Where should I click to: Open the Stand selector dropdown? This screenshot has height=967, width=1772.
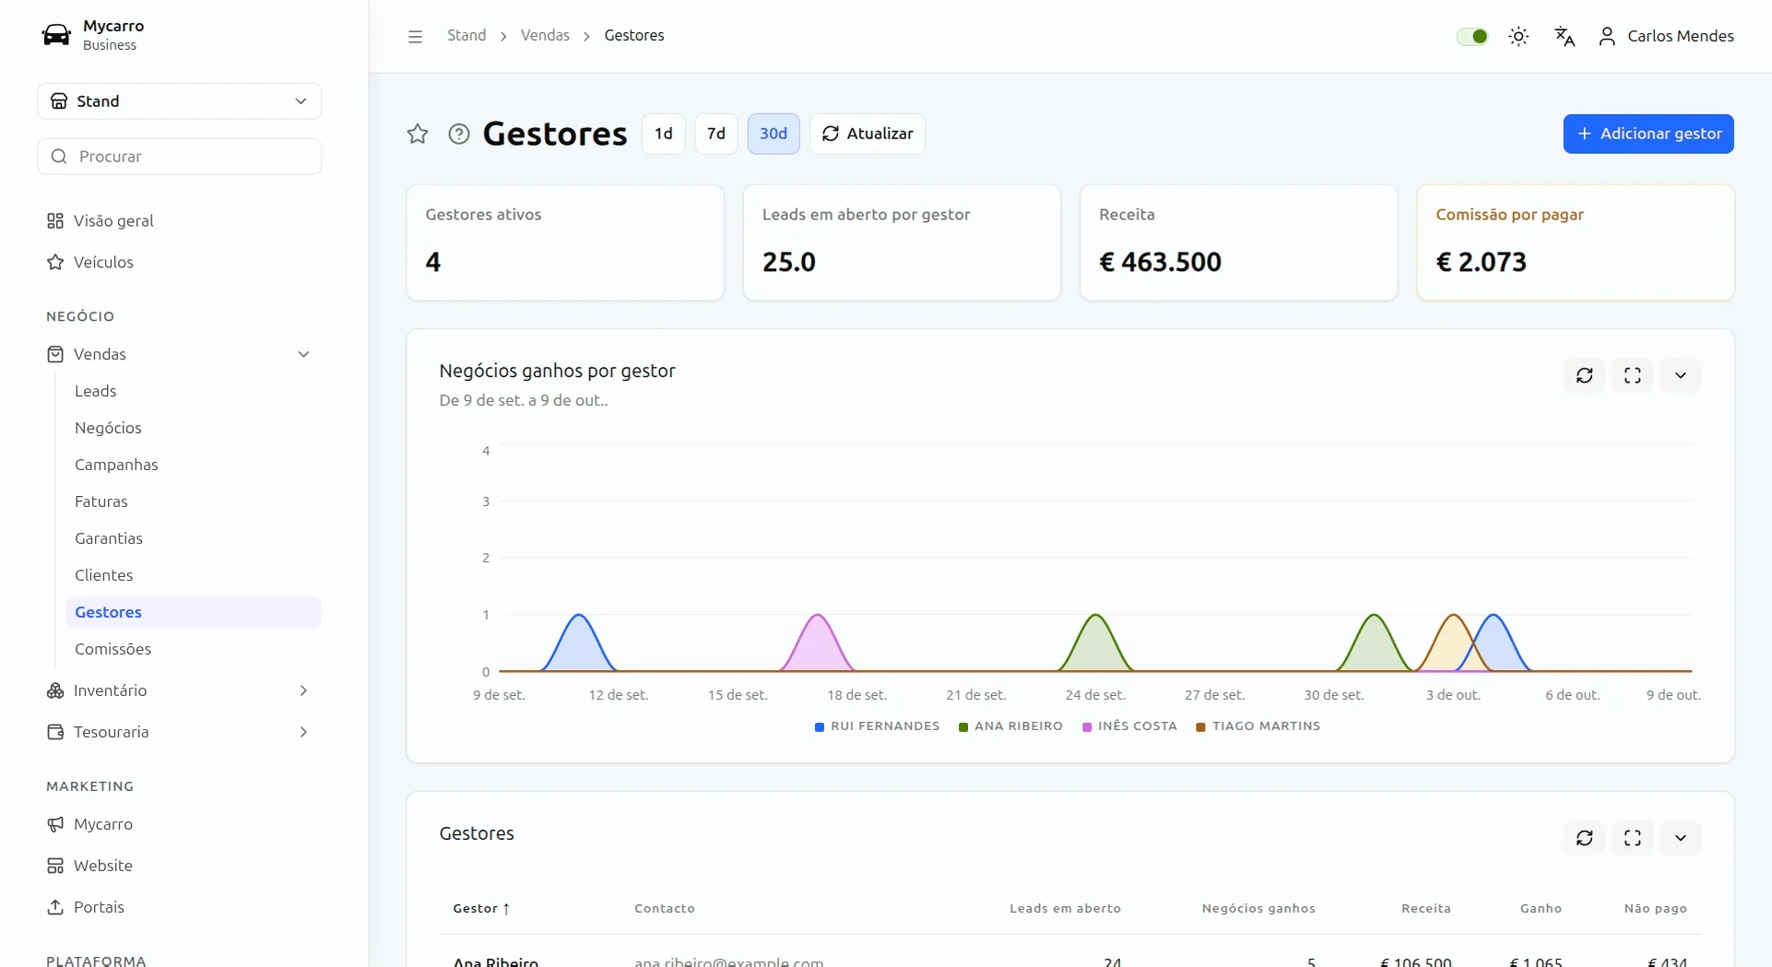pos(179,101)
